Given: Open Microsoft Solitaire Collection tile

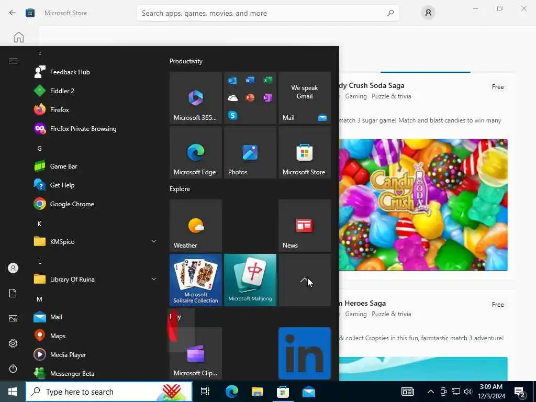Looking at the screenshot, I should [x=196, y=280].
